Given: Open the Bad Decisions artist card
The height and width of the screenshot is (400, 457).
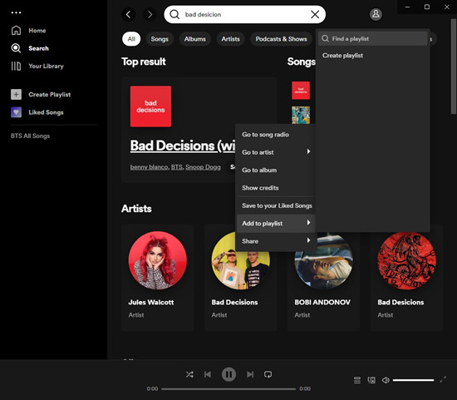Looking at the screenshot, I should (241, 278).
